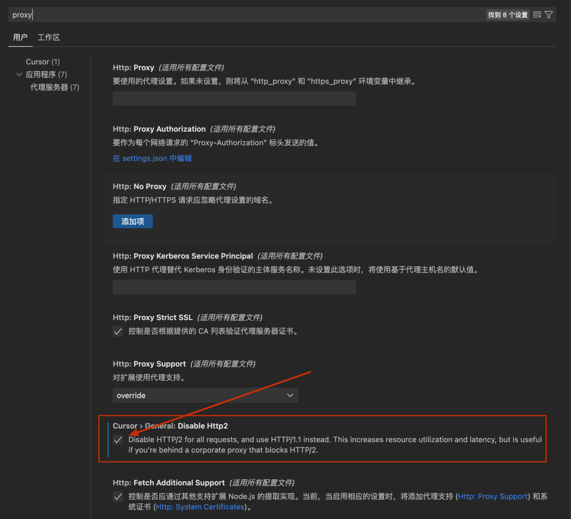Switch to the 工作区 tab
Image resolution: width=571 pixels, height=519 pixels.
[x=48, y=37]
